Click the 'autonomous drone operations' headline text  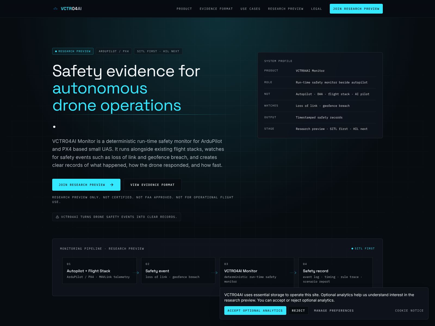117,97
